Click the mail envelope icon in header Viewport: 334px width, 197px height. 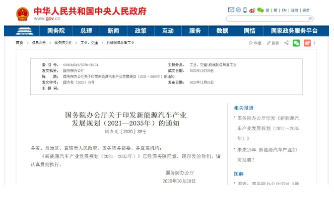point(231,10)
